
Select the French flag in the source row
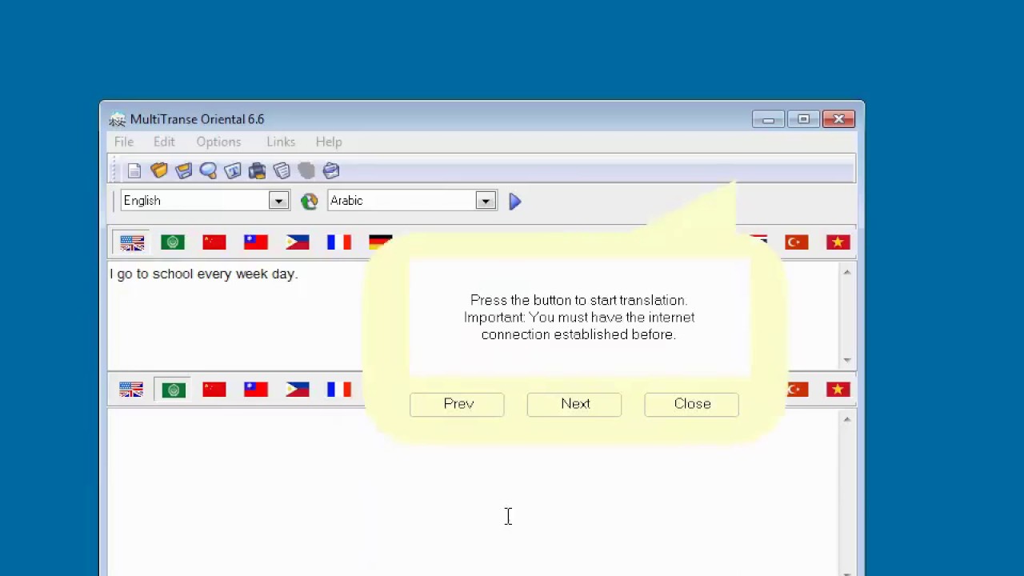[x=339, y=242]
